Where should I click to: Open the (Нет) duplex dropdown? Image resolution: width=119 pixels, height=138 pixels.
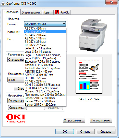(16, 80)
